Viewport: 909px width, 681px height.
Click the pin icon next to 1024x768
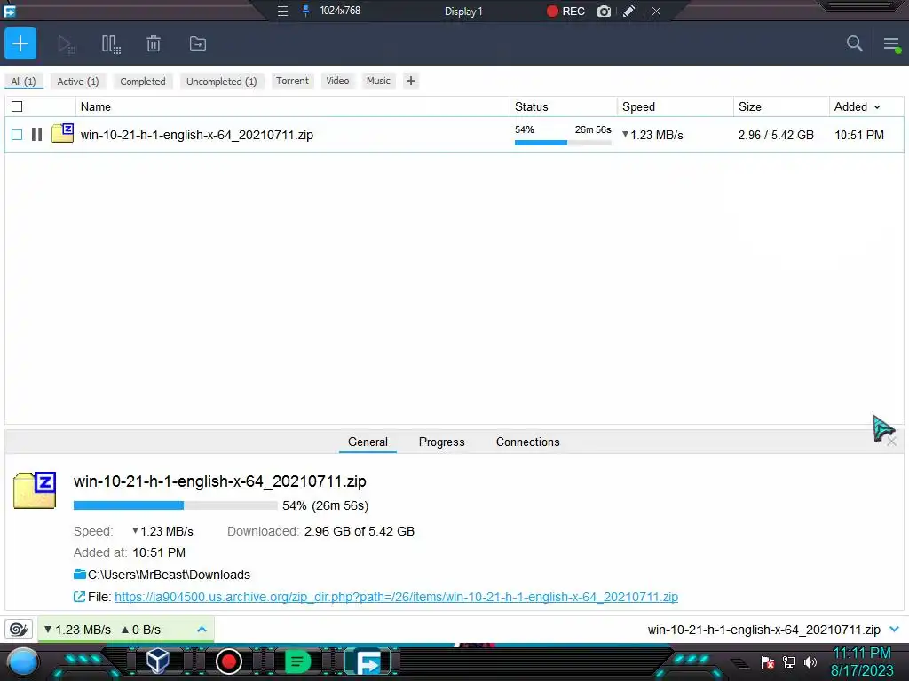(305, 11)
